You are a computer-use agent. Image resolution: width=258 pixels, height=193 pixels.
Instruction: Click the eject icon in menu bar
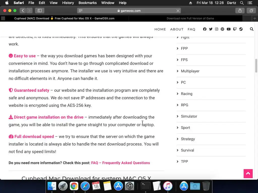(x=190, y=3)
